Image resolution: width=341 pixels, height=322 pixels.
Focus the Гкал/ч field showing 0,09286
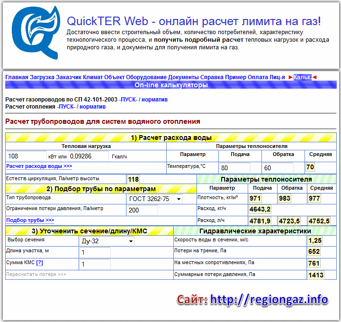pos(89,156)
